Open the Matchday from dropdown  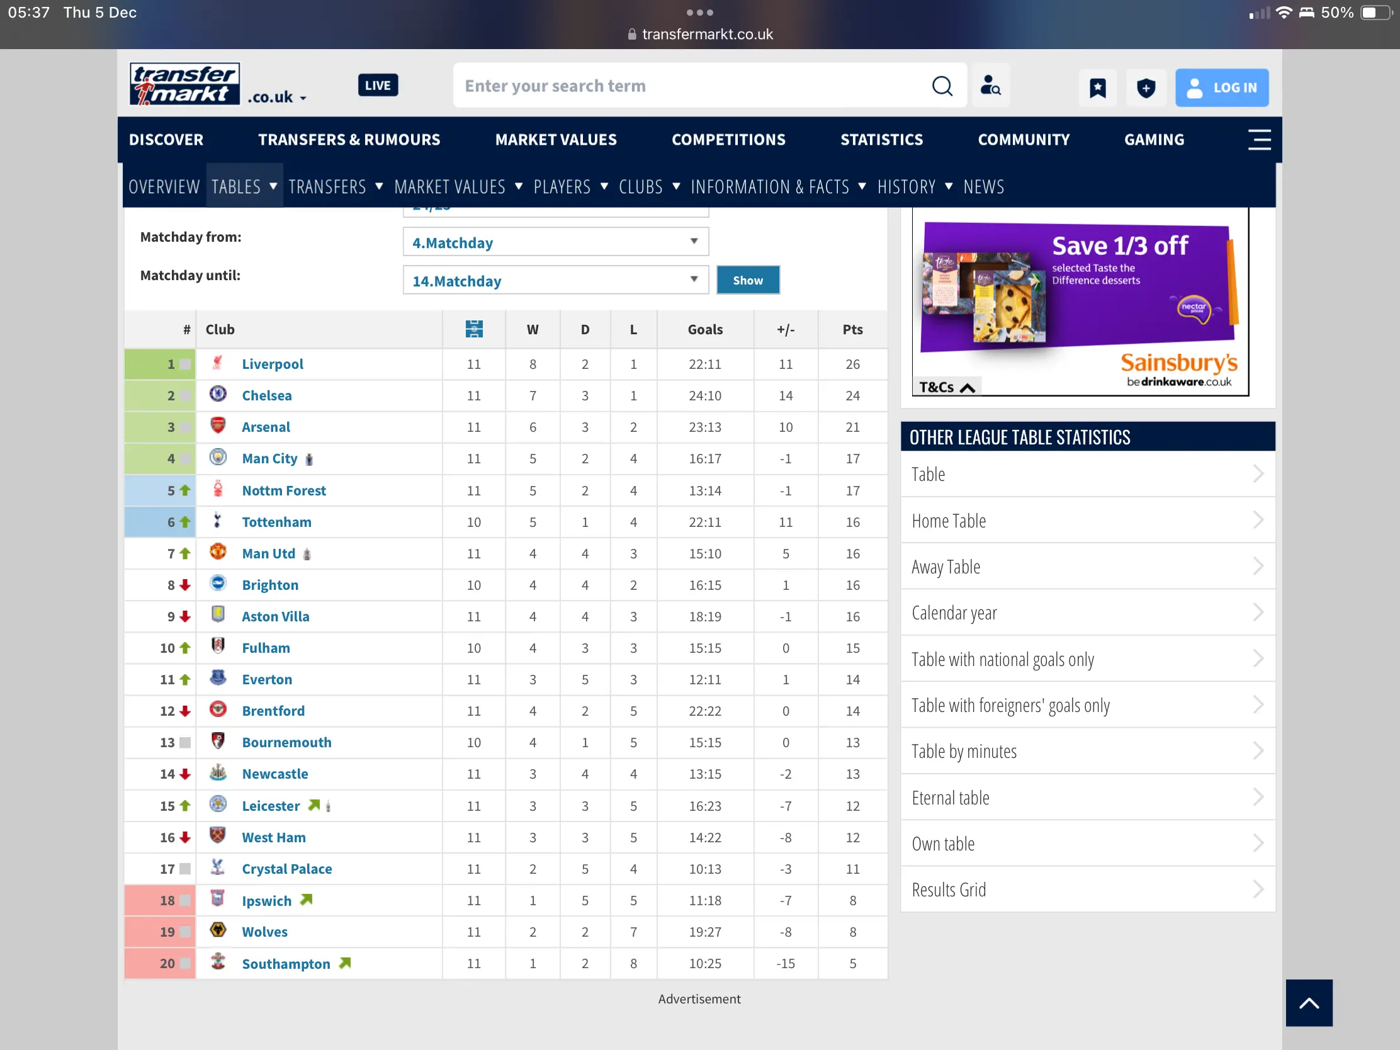555,242
